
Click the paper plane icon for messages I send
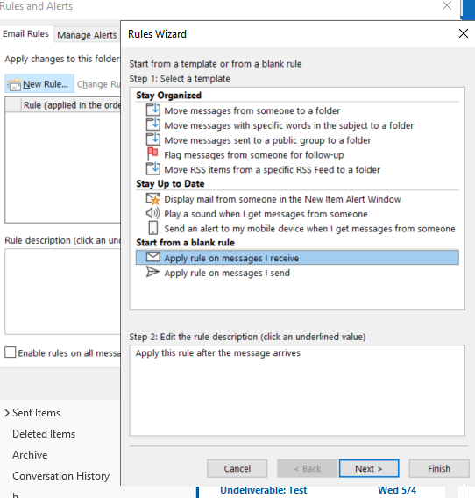click(x=152, y=272)
